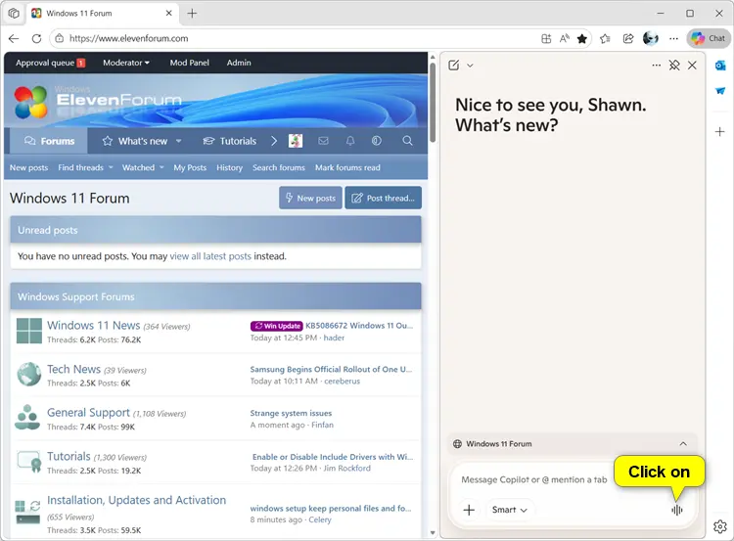The image size is (734, 541).
Task: Add a sidebar app with plus icon
Action: pos(720,131)
